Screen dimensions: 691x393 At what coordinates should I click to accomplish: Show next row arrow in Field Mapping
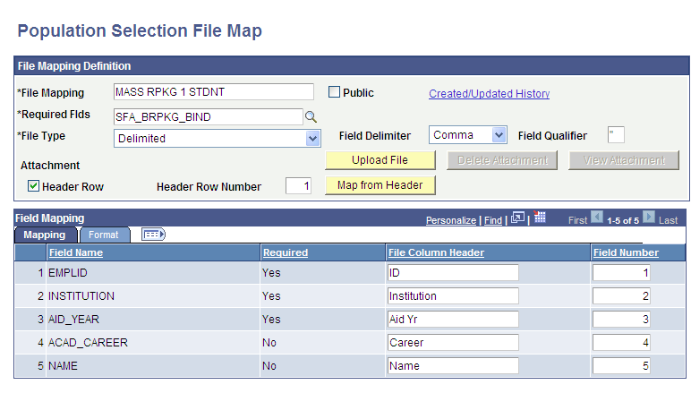[x=649, y=218]
